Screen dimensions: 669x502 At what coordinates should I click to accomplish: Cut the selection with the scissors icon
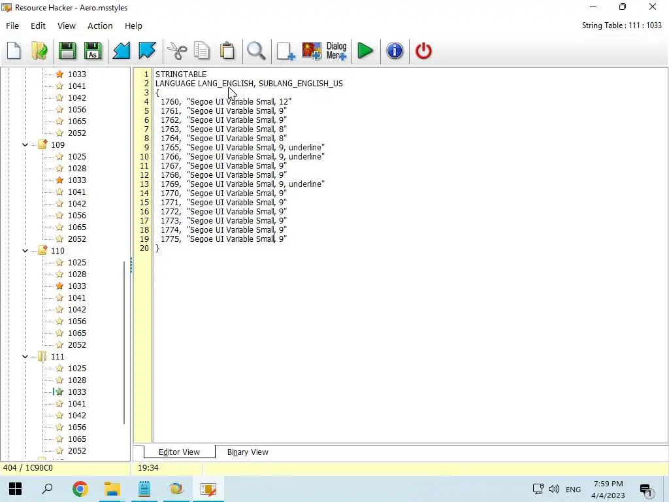[176, 51]
